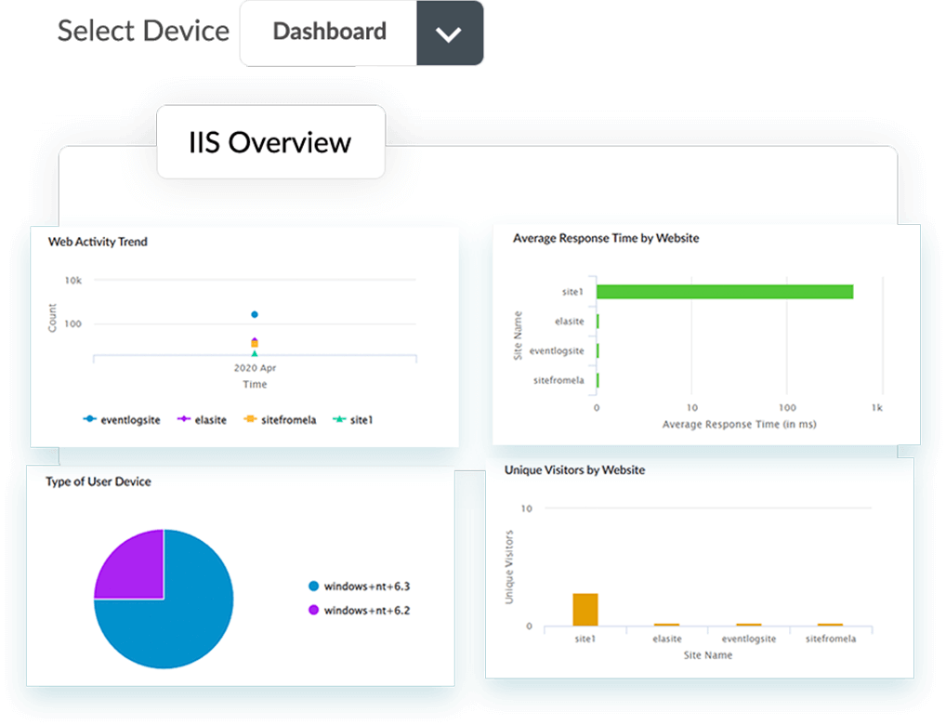Click eventlogsite label under Unique Visitors chart
Image resolution: width=946 pixels, height=725 pixels.
coord(749,639)
